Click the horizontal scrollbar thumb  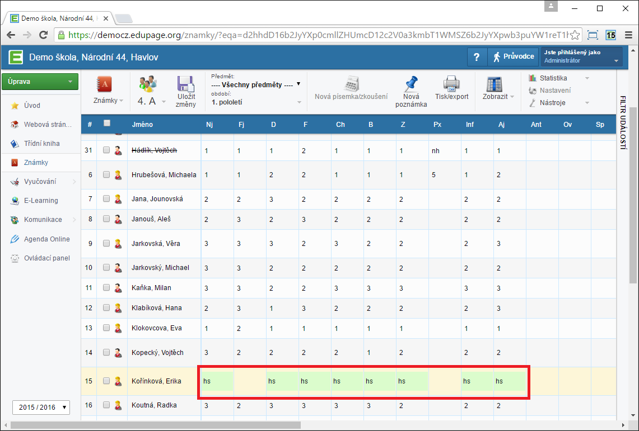tap(156, 425)
